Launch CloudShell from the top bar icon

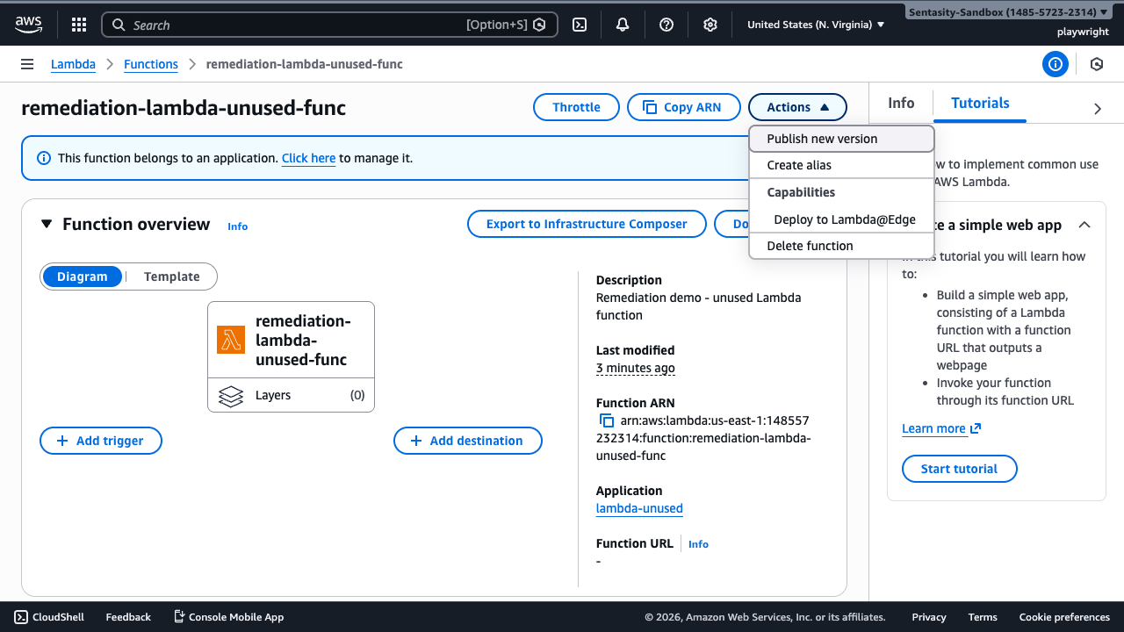580,25
